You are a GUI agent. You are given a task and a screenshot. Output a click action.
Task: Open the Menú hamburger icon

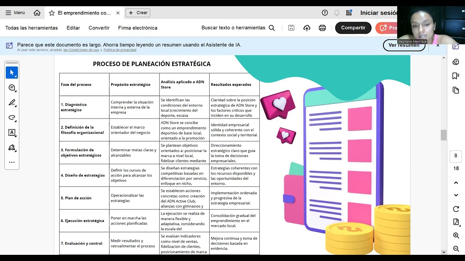pos(8,13)
